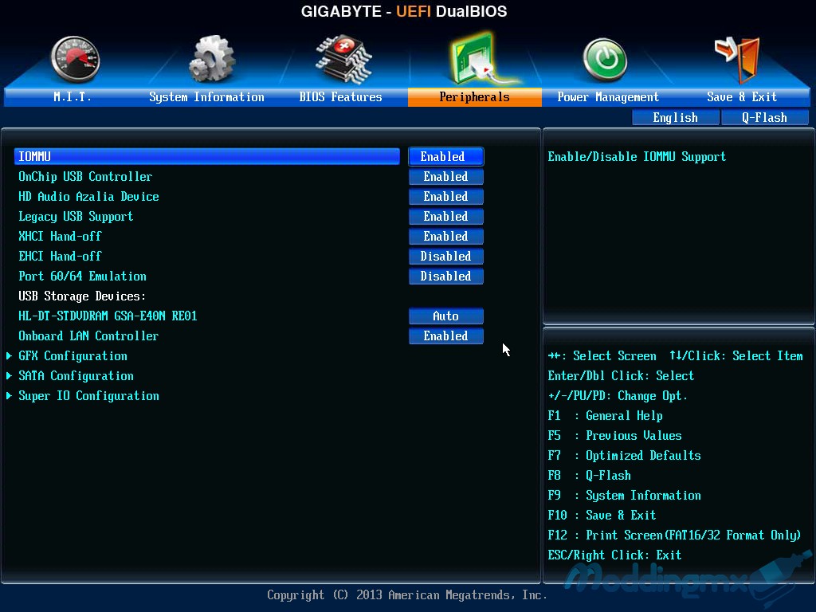Viewport: 816px width, 612px height.
Task: Select the HL-DT-STDVDRAM GSA-E40N RE01 entry
Action: pos(108,316)
